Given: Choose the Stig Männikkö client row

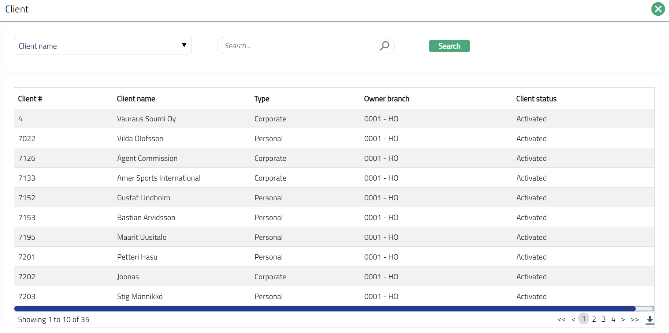Looking at the screenshot, I should pos(140,296).
